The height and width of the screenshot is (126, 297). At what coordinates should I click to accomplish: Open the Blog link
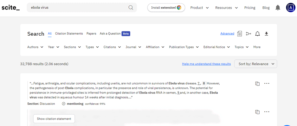click(x=266, y=8)
